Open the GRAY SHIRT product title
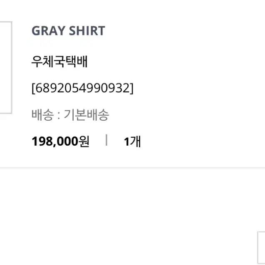The image size is (265, 265). pyautogui.click(x=68, y=31)
